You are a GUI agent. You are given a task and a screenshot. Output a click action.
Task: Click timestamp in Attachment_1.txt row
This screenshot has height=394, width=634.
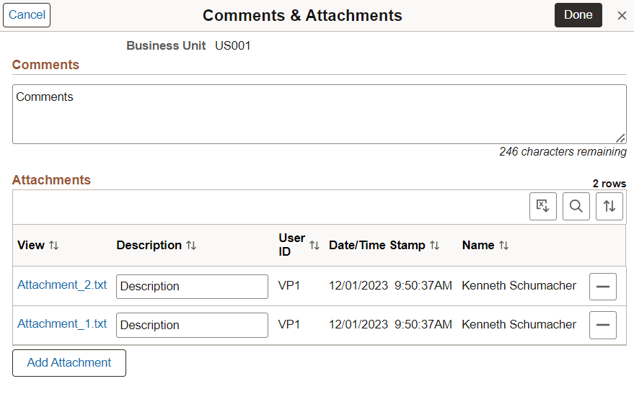click(x=390, y=324)
